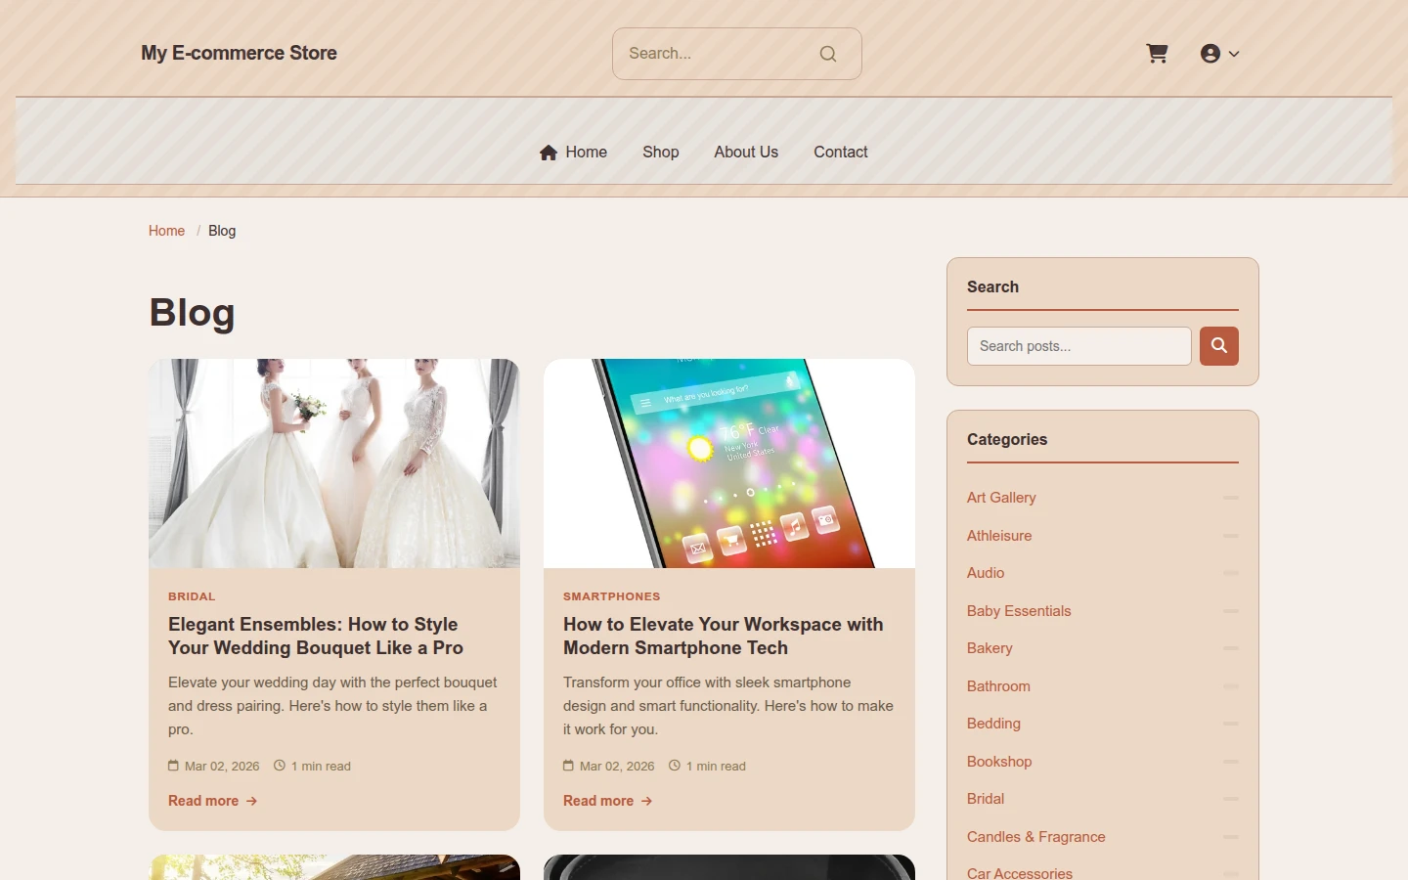Select Bookshop category
The image size is (1408, 880).
coord(999,762)
